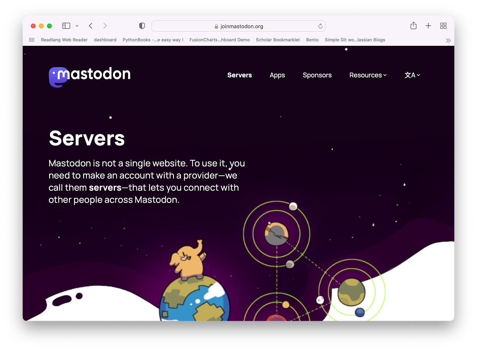The width and height of the screenshot is (477, 351).
Task: Click the lock icon in address bar
Action: pos(216,26)
